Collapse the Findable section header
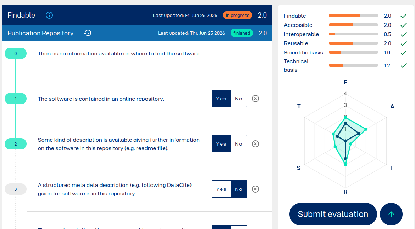The height and width of the screenshot is (229, 415). click(x=137, y=15)
